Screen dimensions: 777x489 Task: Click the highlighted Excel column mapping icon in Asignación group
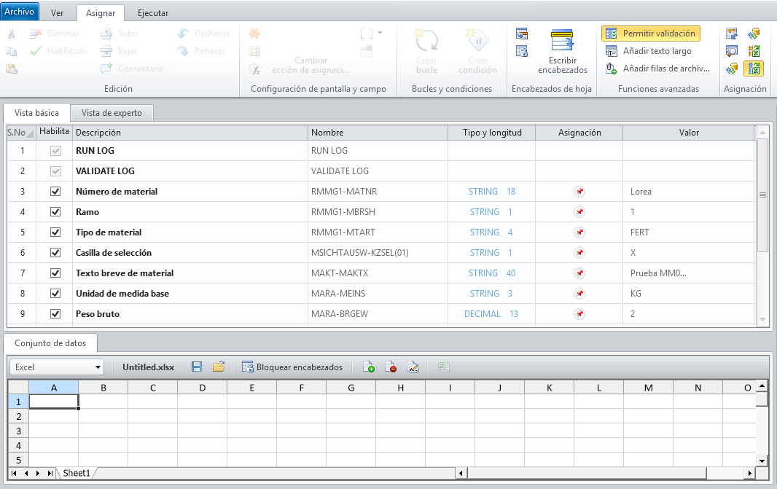754,69
